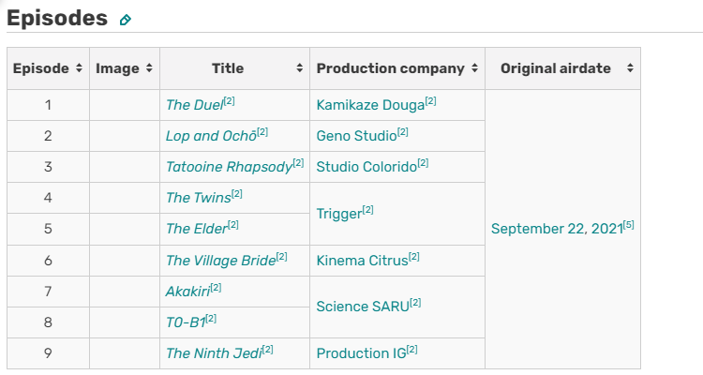
Task: Sort by Original airdate column arrows
Action: pyautogui.click(x=630, y=68)
